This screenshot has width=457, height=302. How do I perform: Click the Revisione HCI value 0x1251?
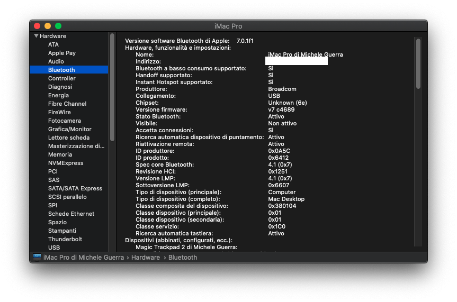[278, 171]
